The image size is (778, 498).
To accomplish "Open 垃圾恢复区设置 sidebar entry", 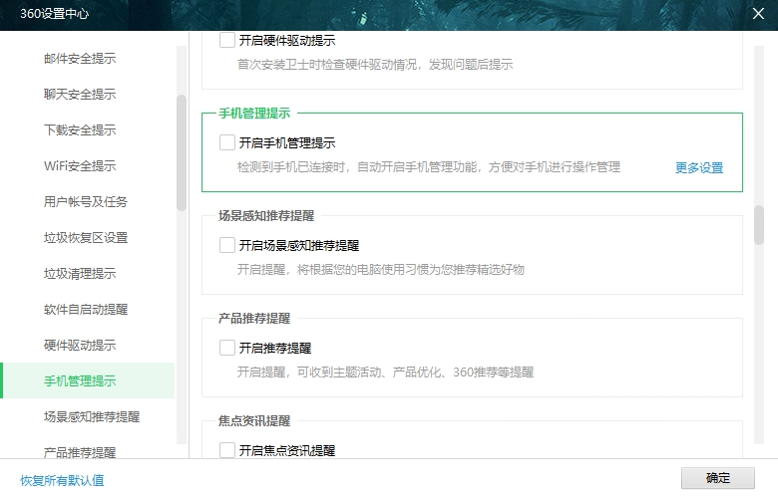I will (x=88, y=238).
